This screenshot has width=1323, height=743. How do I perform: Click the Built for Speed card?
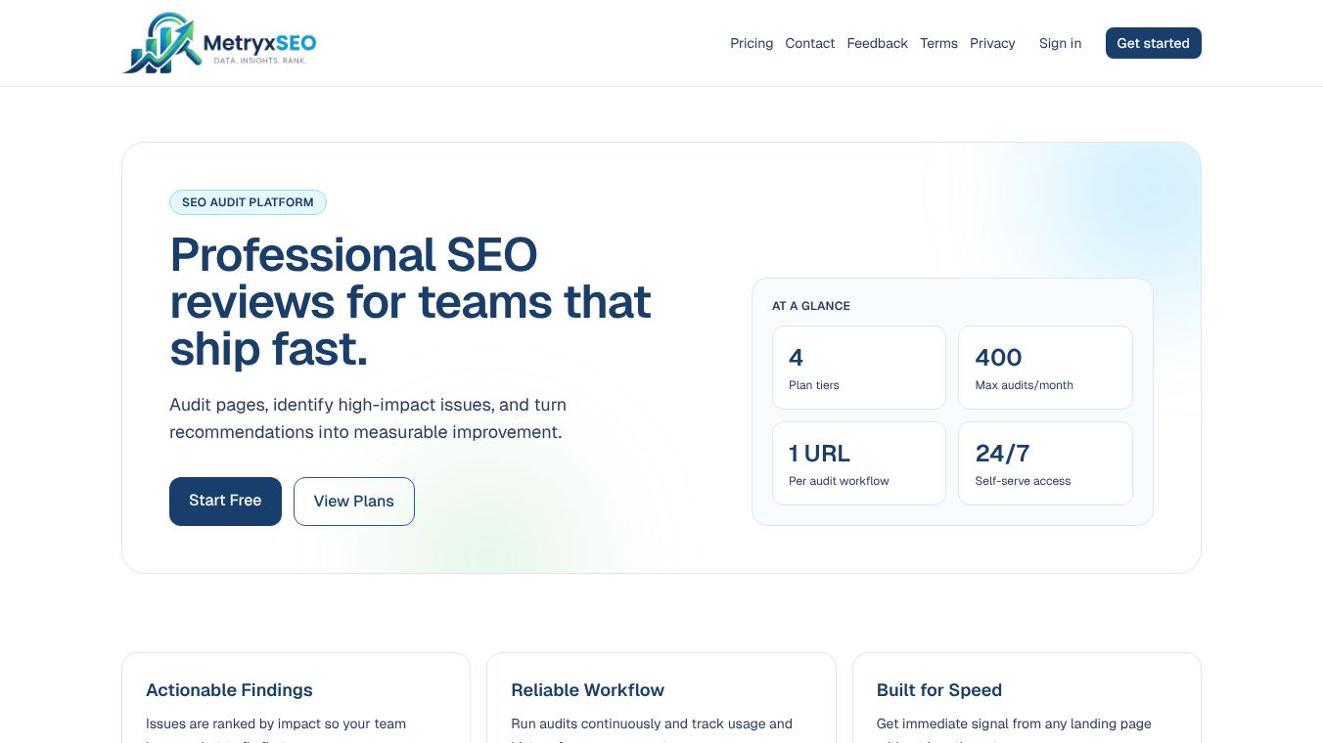(x=1026, y=698)
